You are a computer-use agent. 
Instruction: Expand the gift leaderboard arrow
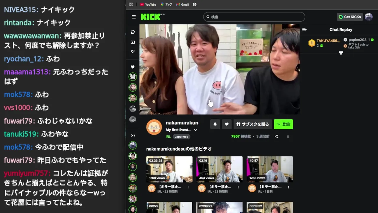(341, 53)
